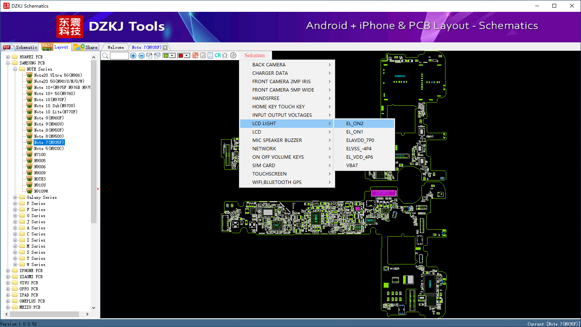Open the red color dropdown arrow

(x=187, y=56)
